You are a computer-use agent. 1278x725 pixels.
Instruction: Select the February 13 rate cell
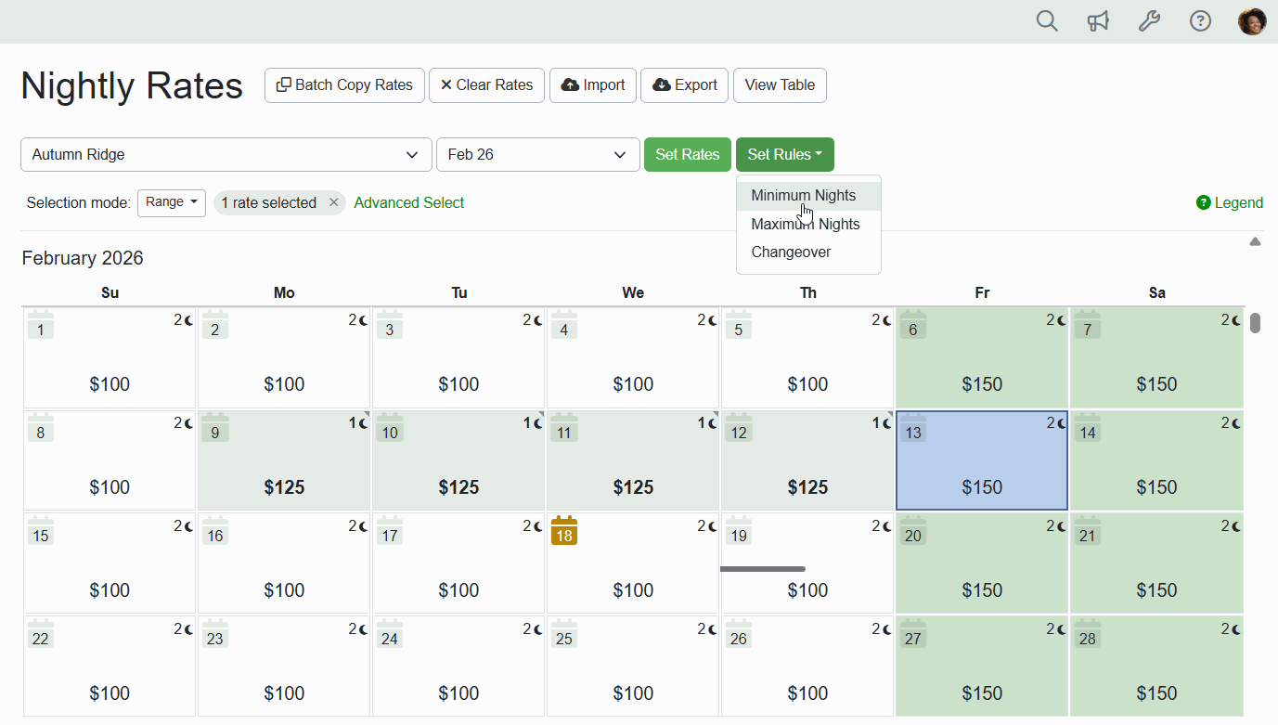pyautogui.click(x=981, y=460)
